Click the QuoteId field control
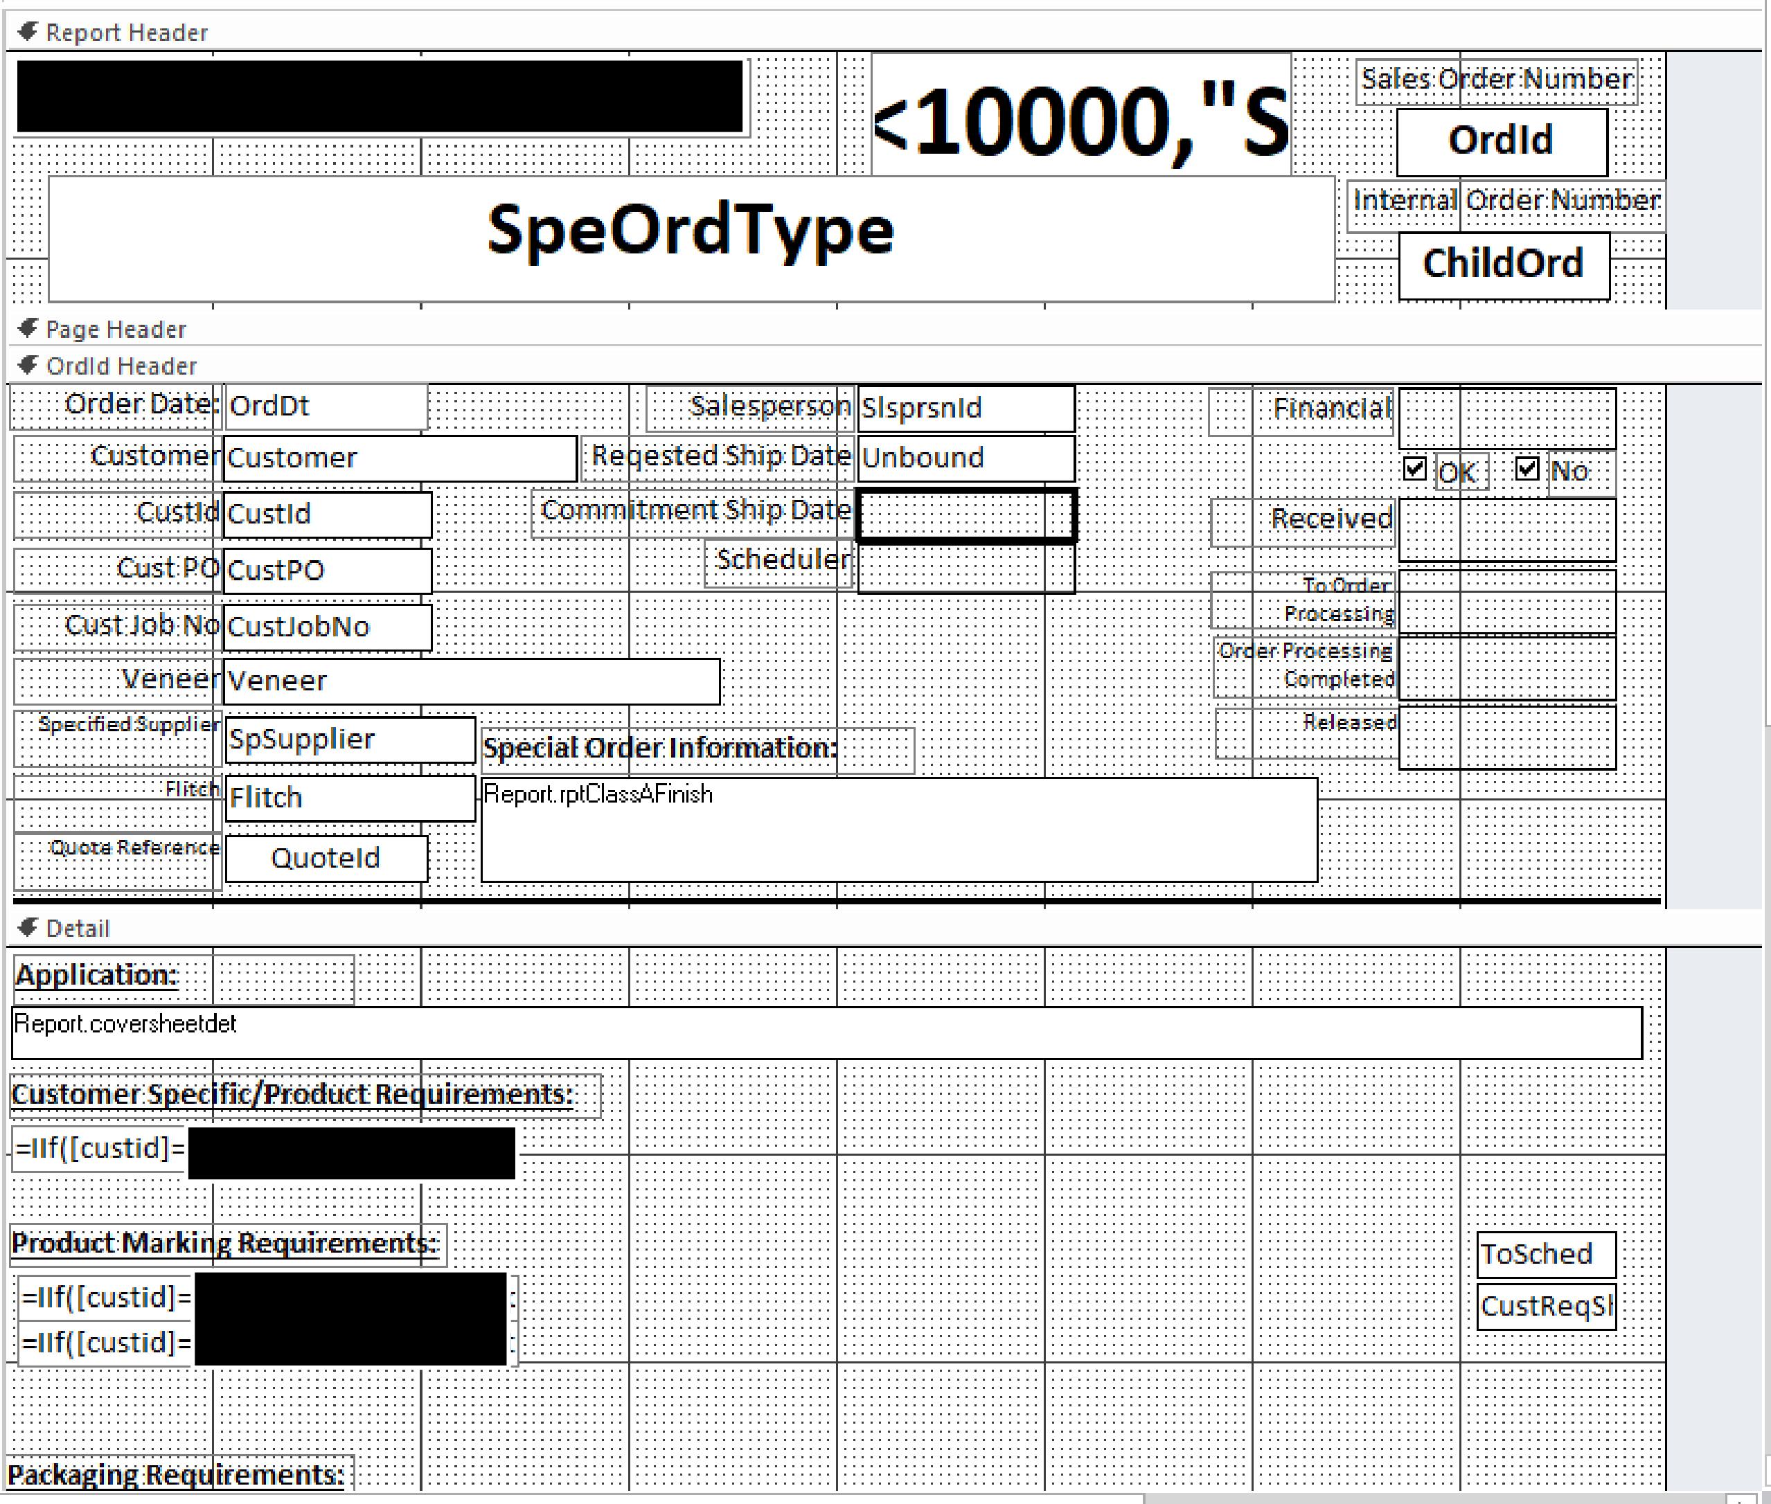The width and height of the screenshot is (1771, 1504). pos(326,858)
